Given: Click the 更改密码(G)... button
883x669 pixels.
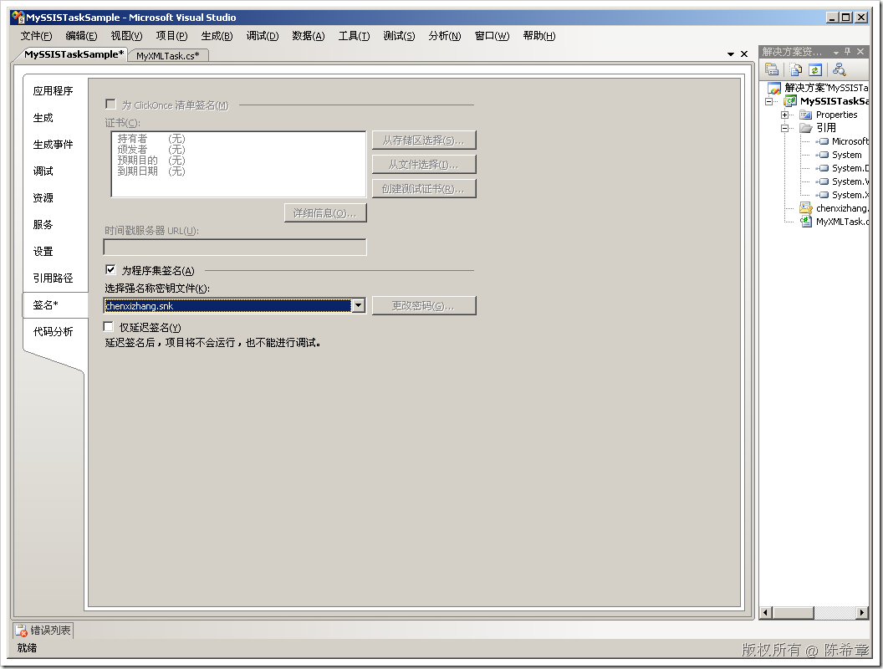Looking at the screenshot, I should pyautogui.click(x=424, y=306).
